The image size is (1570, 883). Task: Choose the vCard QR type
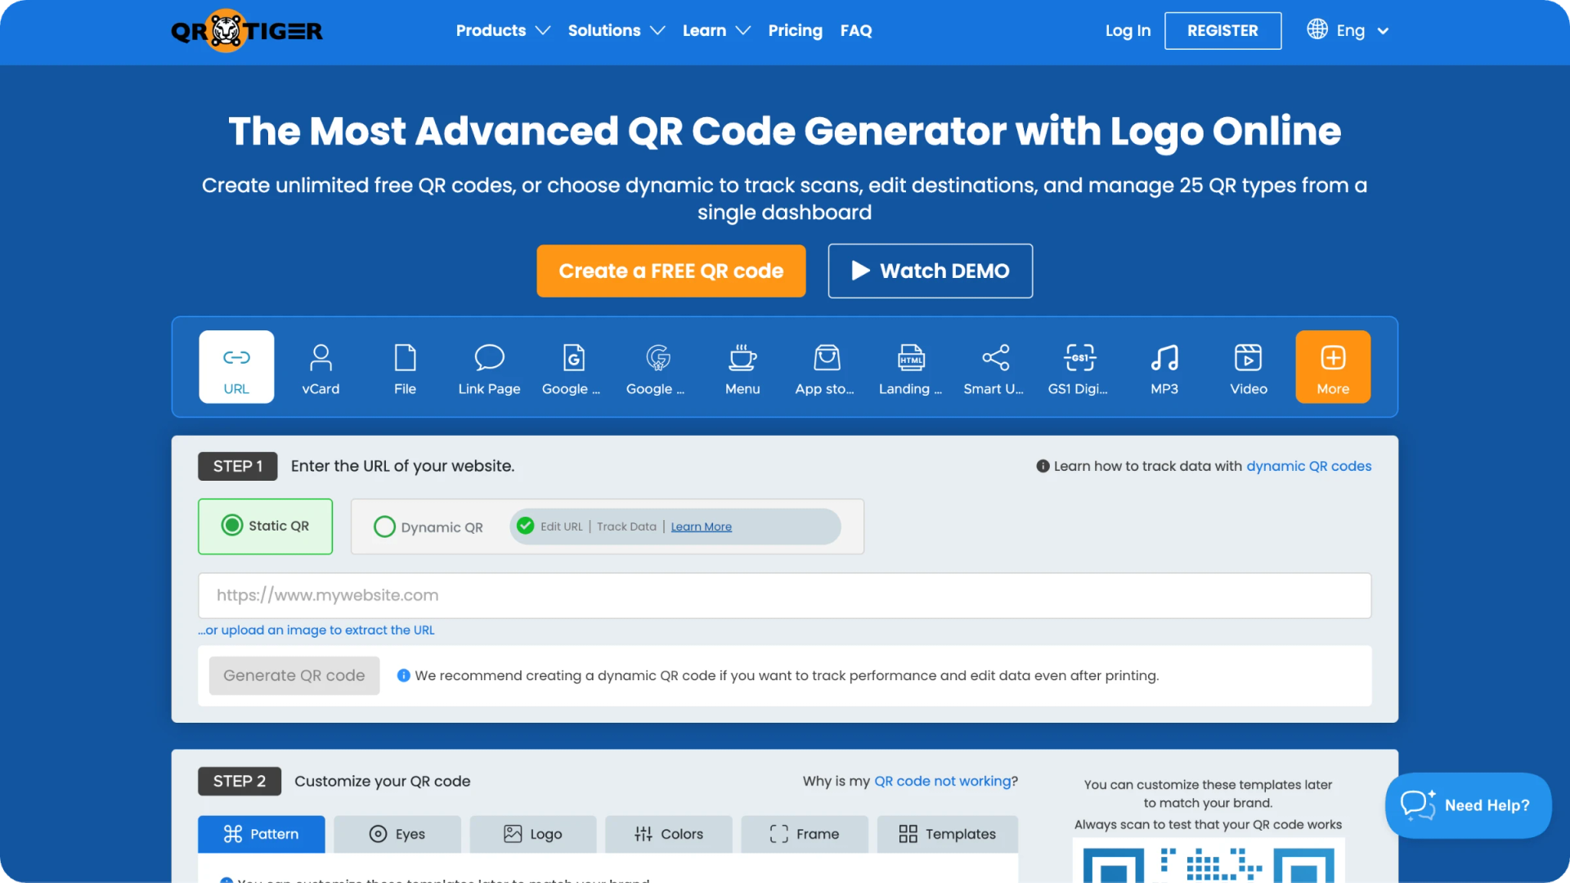click(321, 367)
